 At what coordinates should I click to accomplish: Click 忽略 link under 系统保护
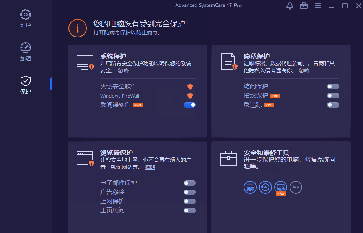(x=123, y=71)
